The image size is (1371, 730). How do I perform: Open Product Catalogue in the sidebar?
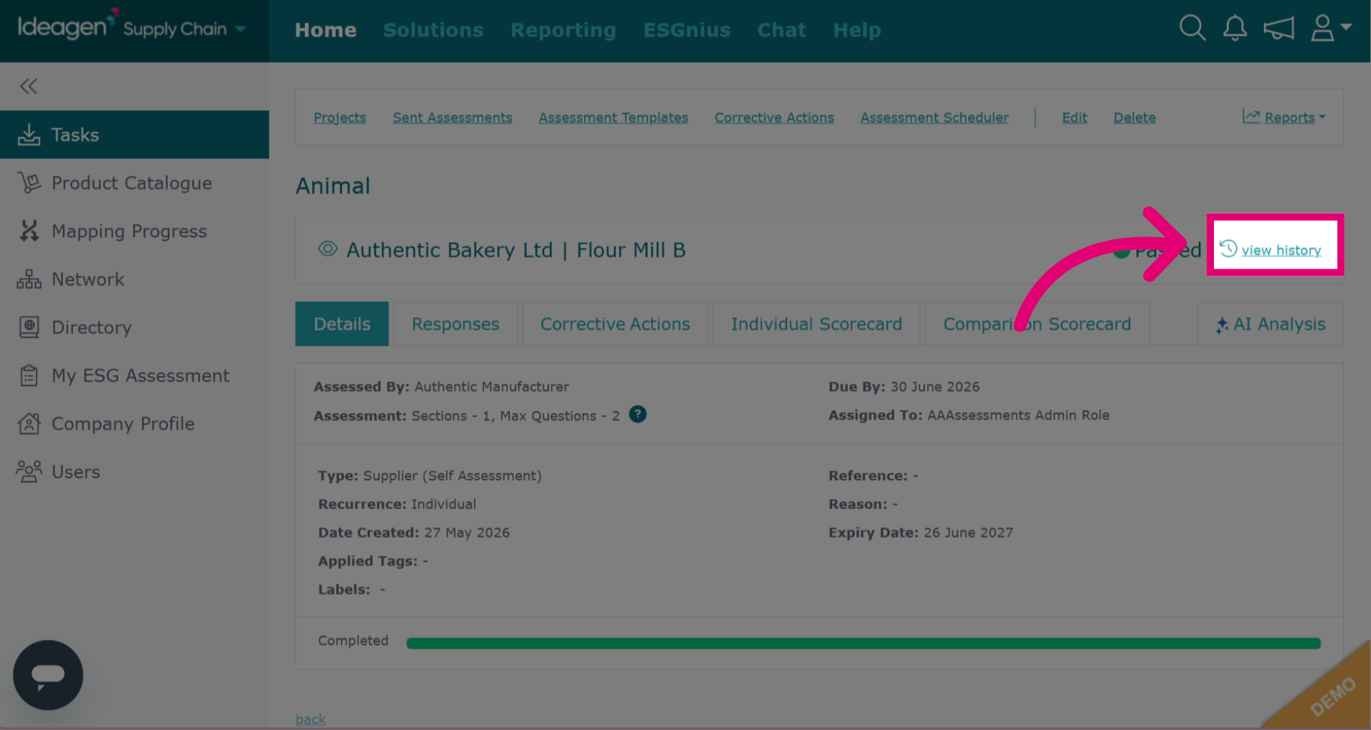134,183
